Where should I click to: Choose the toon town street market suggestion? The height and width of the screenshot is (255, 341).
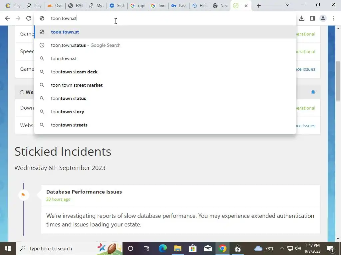click(x=165, y=85)
